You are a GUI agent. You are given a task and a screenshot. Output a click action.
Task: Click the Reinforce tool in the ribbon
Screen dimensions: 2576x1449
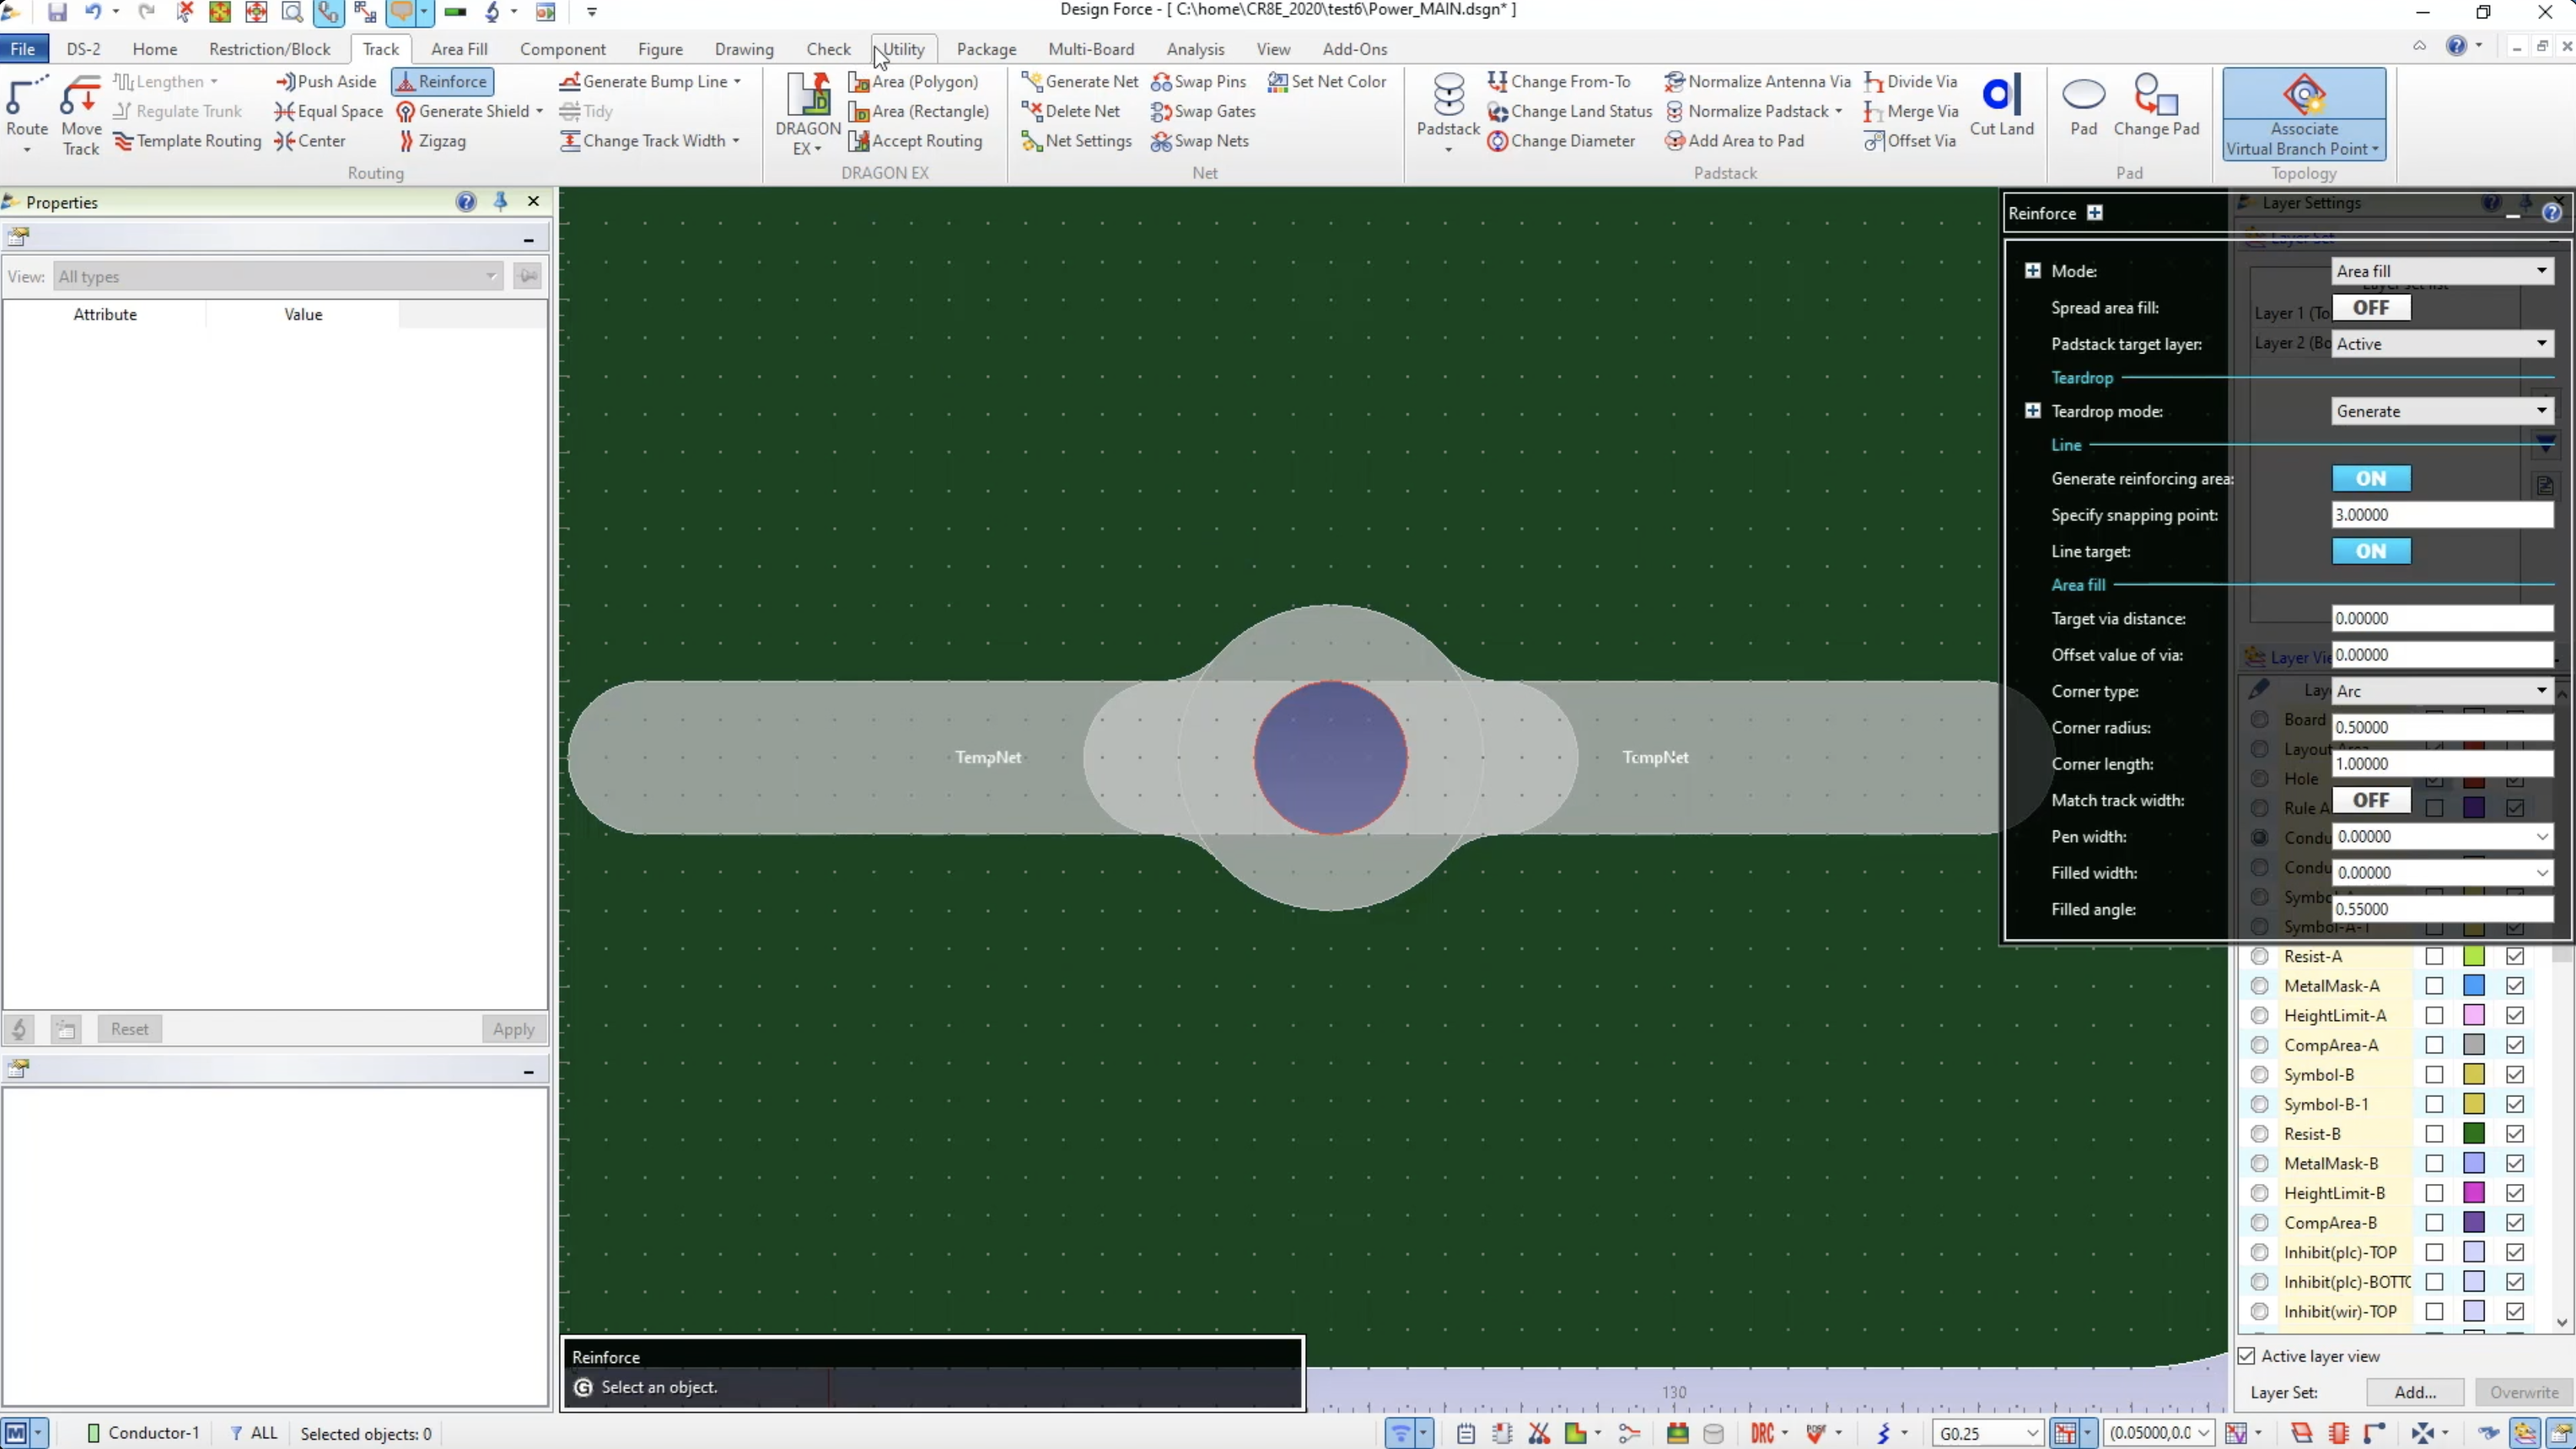coord(442,82)
